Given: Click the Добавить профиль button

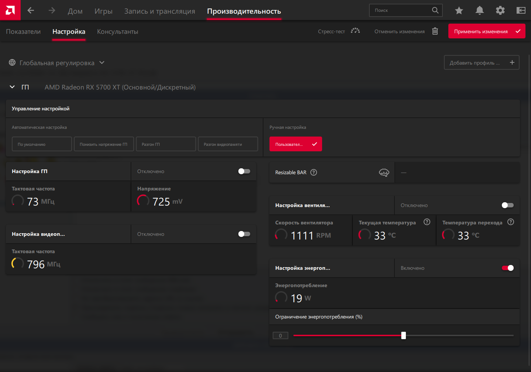Looking at the screenshot, I should click(482, 62).
